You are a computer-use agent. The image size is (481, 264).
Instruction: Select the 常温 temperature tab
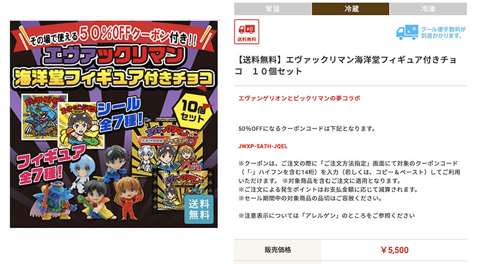(273, 9)
